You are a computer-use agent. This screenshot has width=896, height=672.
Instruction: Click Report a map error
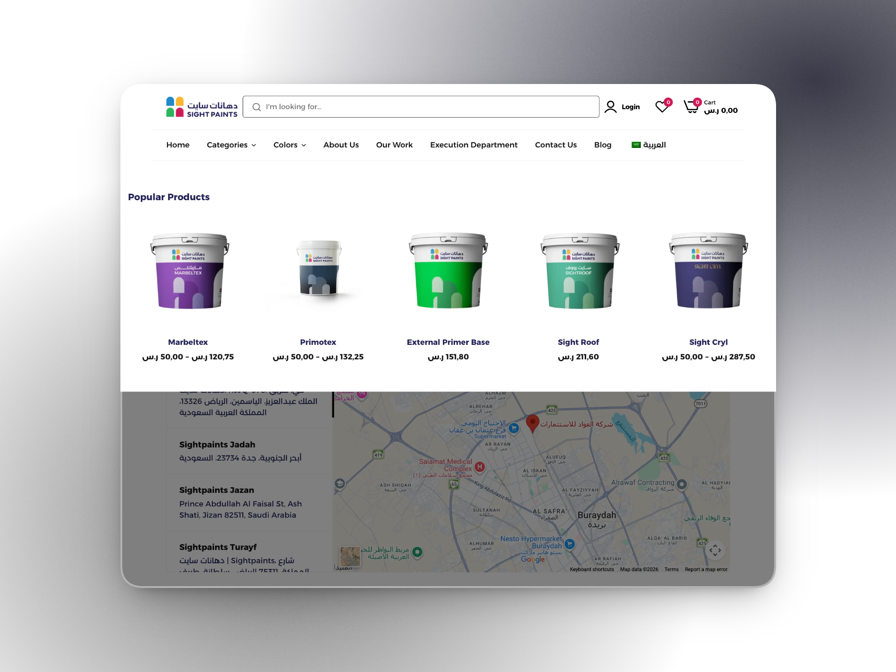click(x=706, y=569)
